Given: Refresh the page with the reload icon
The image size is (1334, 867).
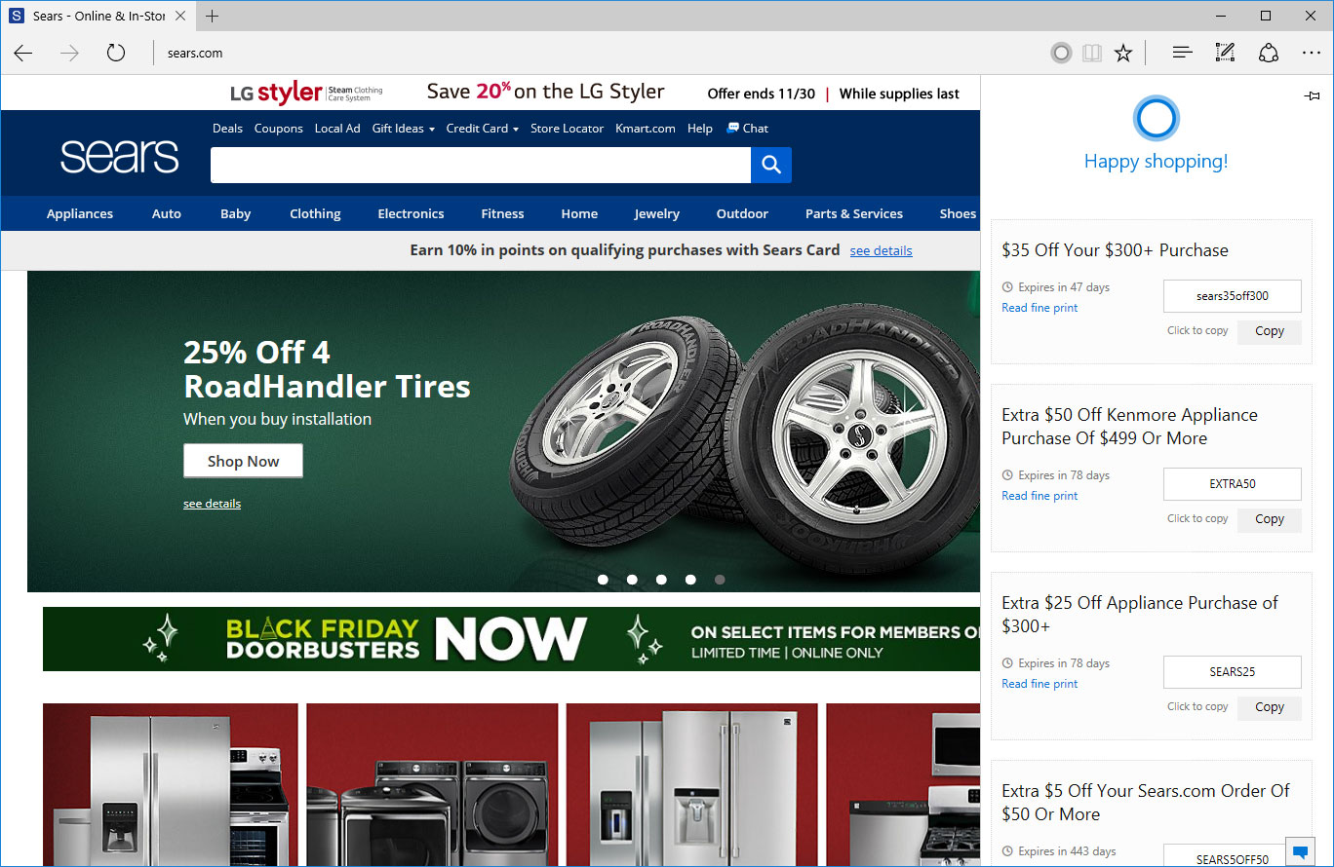Looking at the screenshot, I should pyautogui.click(x=116, y=53).
